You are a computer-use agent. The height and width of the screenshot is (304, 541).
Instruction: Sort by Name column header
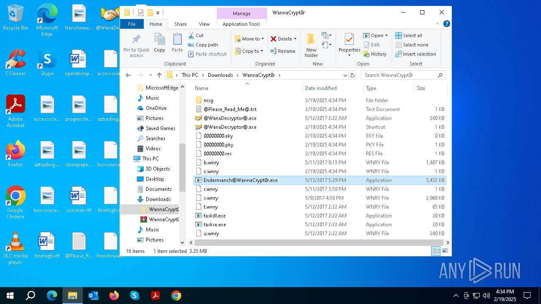(x=247, y=88)
